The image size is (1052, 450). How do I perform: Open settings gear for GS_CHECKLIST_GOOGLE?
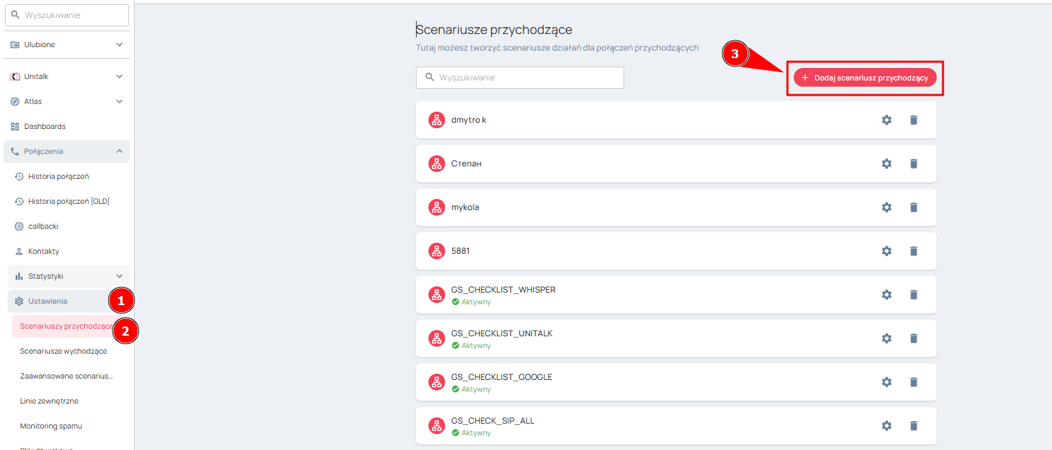coord(886,382)
